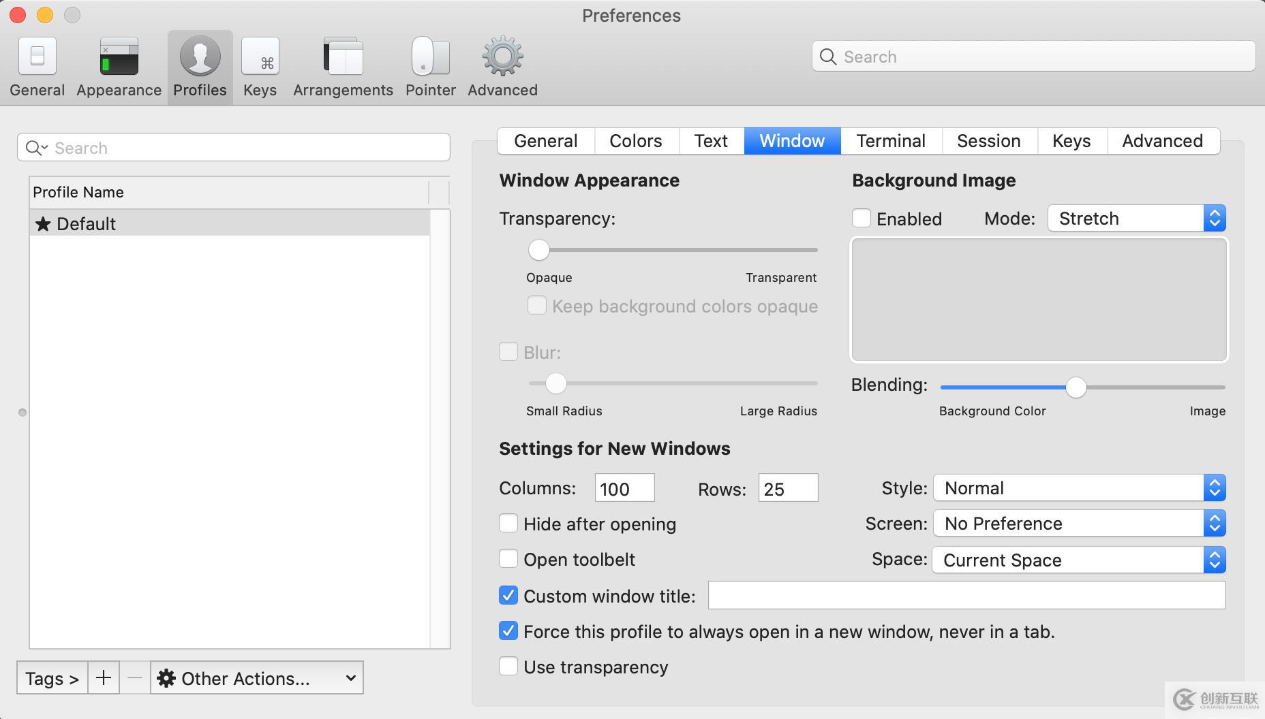Select the Arrangements toolbar icon

click(x=342, y=65)
